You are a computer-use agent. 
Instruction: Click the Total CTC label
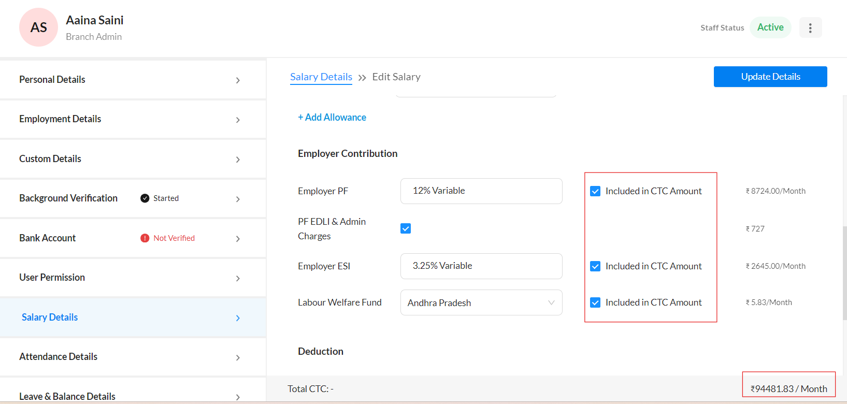311,389
